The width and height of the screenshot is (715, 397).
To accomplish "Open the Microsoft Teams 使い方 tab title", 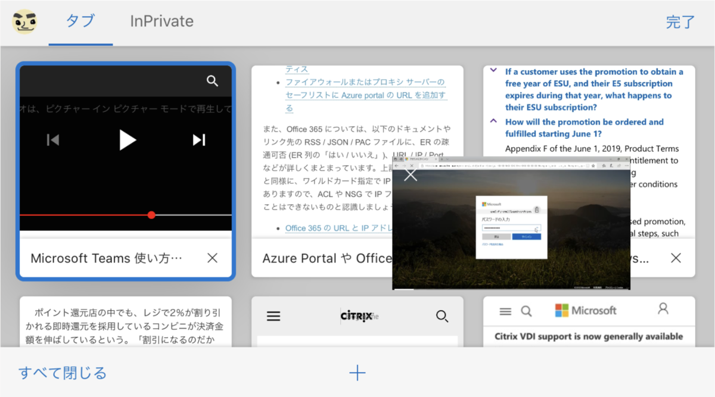I will pos(106,258).
